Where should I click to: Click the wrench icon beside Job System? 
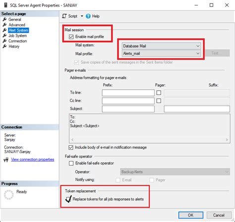tap(4, 36)
